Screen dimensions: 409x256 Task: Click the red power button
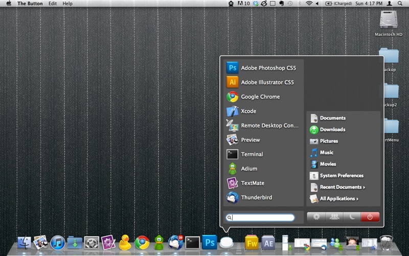(370, 217)
